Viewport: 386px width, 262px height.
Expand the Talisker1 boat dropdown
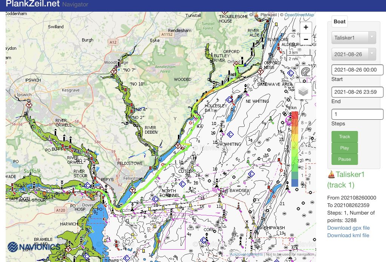(x=354, y=38)
